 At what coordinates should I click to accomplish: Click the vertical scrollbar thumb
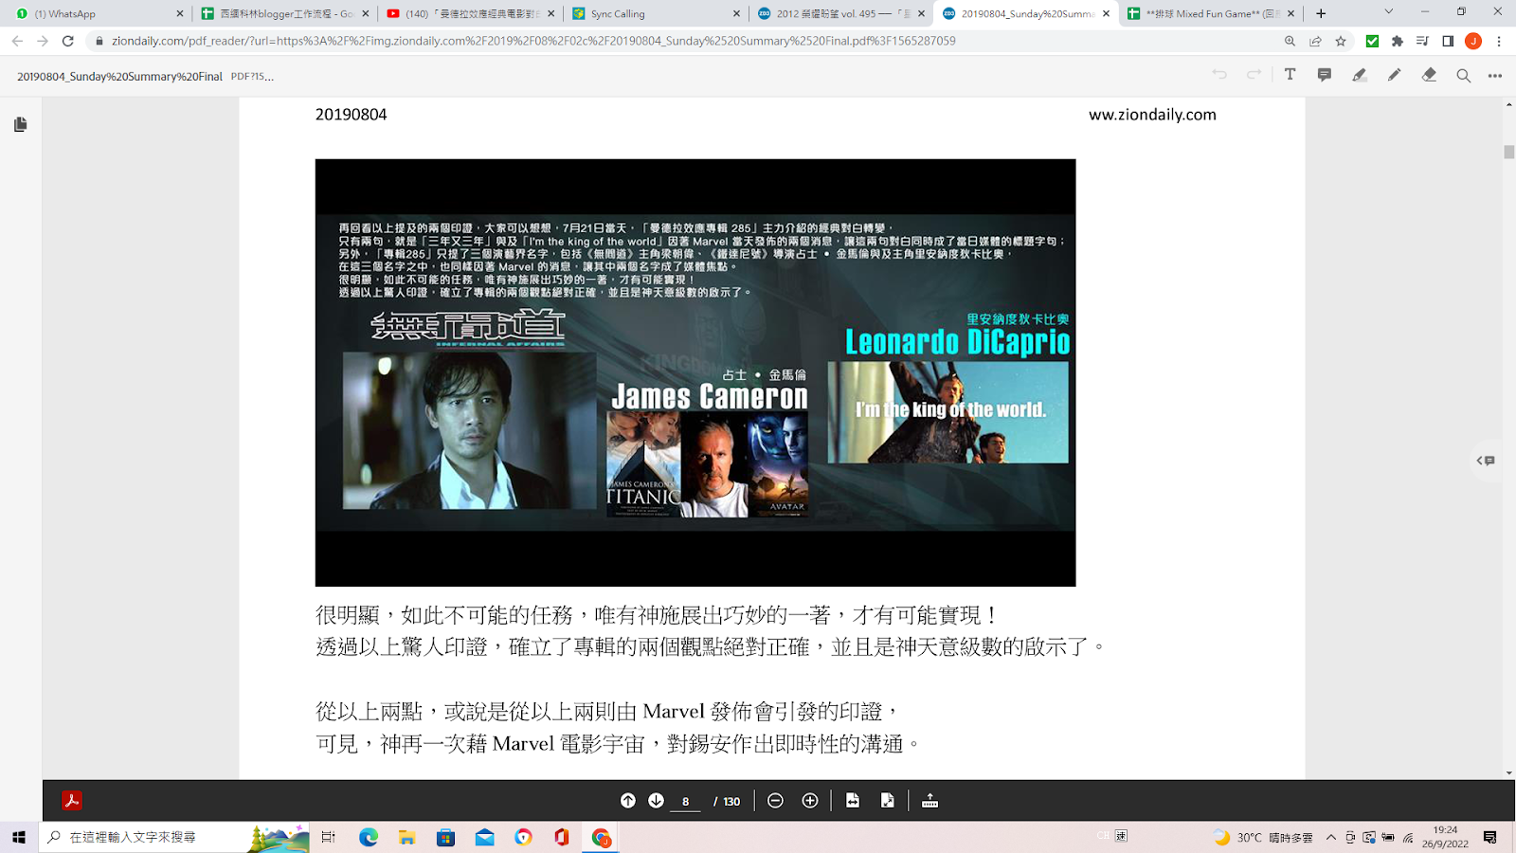click(1508, 152)
